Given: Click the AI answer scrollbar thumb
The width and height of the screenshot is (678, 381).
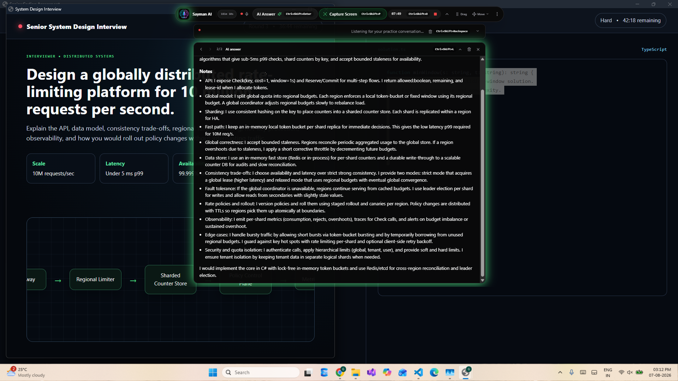Looking at the screenshot, I should click(482, 183).
